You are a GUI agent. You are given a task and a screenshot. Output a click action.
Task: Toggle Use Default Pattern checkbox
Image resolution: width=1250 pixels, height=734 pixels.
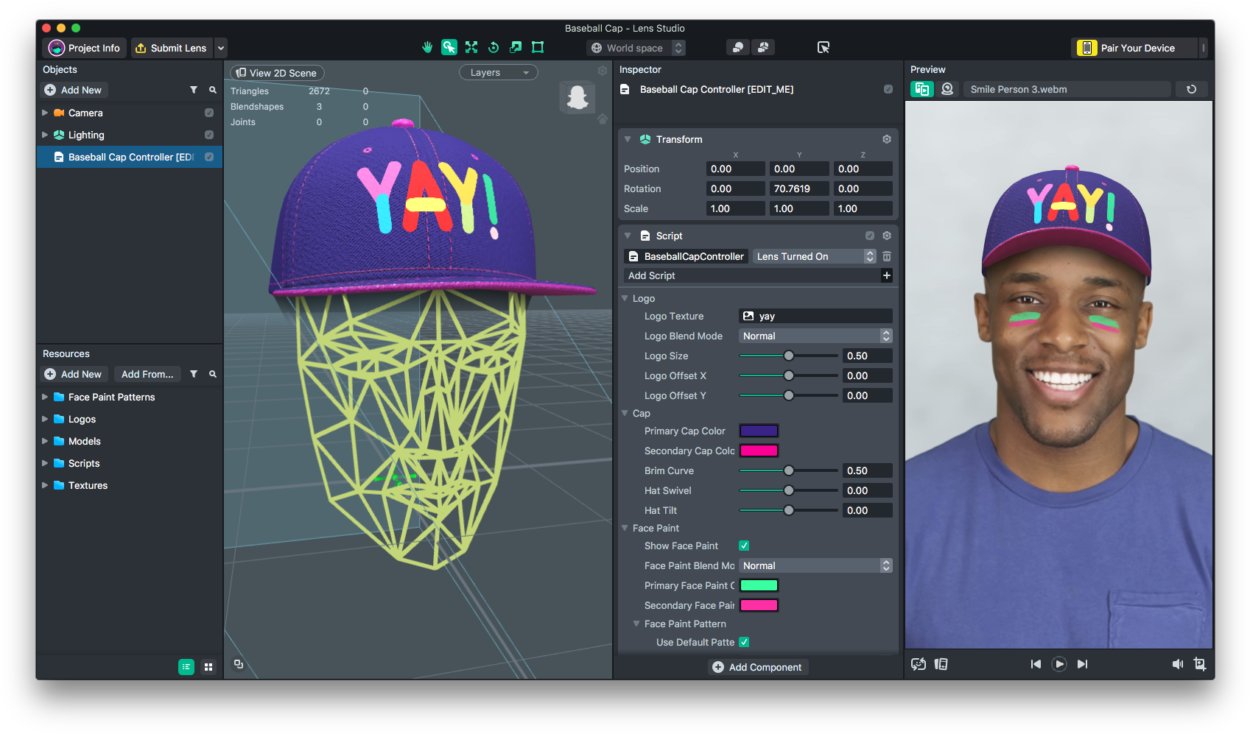pos(744,641)
